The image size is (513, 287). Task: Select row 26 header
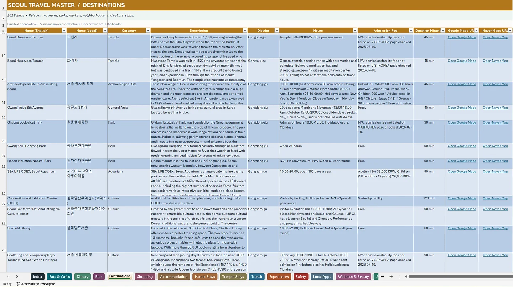tap(3, 182)
